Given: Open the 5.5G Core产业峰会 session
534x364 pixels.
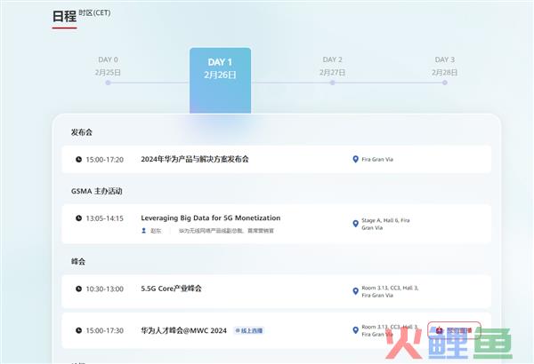Looking at the screenshot, I should (171, 289).
